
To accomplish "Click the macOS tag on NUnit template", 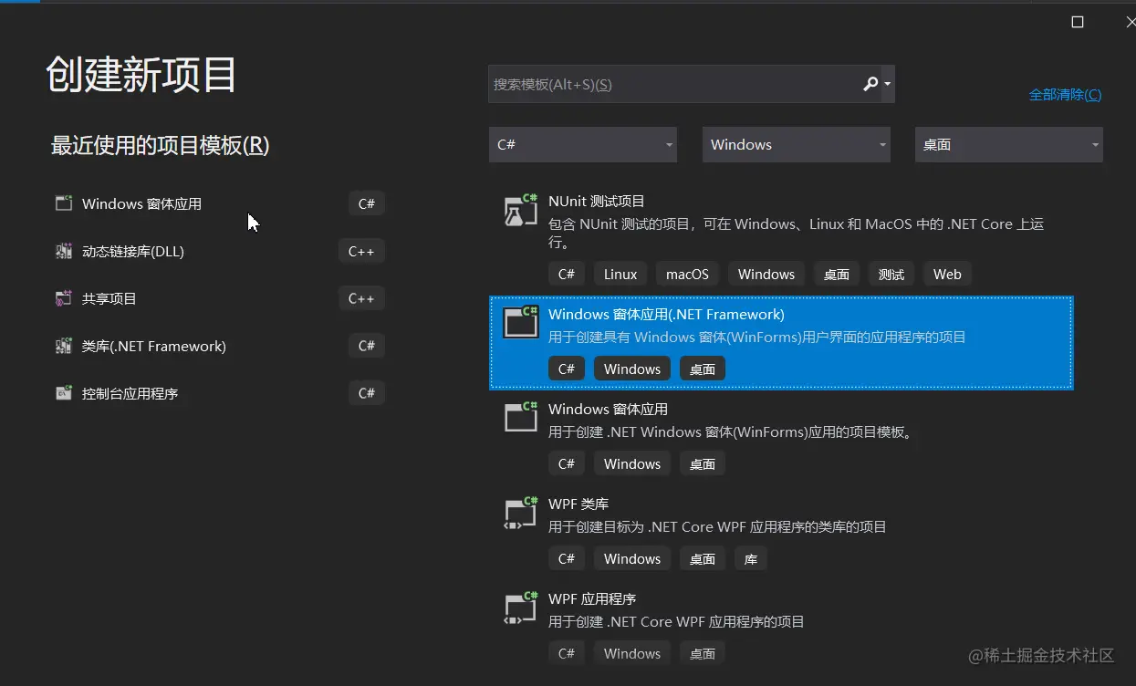I will coord(687,274).
